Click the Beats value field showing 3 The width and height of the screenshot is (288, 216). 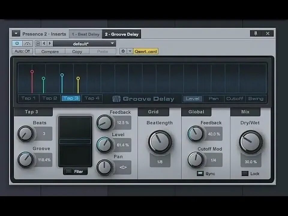tap(44, 133)
